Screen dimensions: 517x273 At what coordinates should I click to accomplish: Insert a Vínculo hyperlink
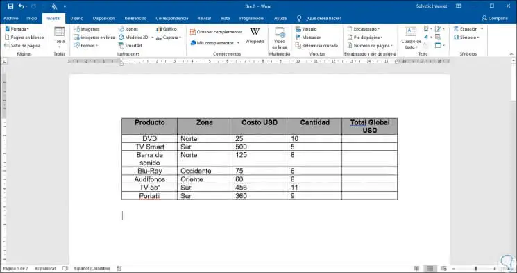coord(306,29)
